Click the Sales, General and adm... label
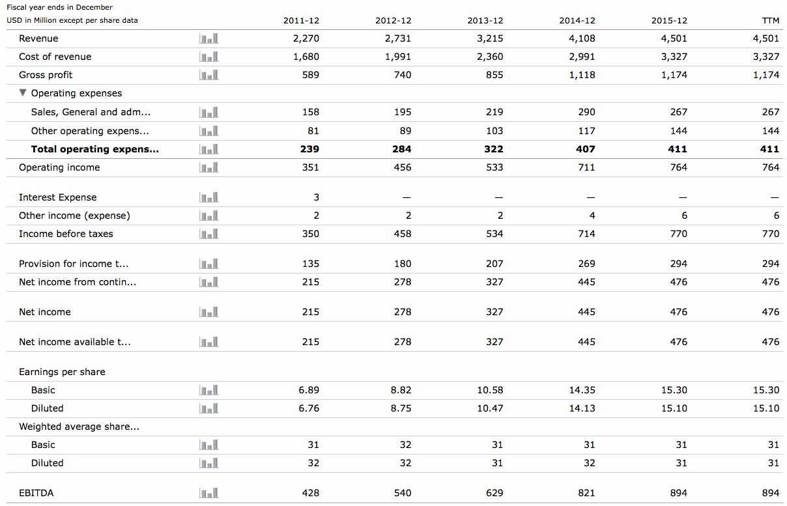The image size is (787, 506). (91, 112)
